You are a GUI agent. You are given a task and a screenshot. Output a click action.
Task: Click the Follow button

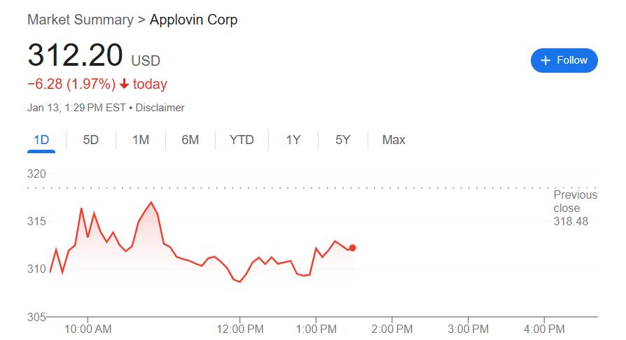(x=564, y=60)
